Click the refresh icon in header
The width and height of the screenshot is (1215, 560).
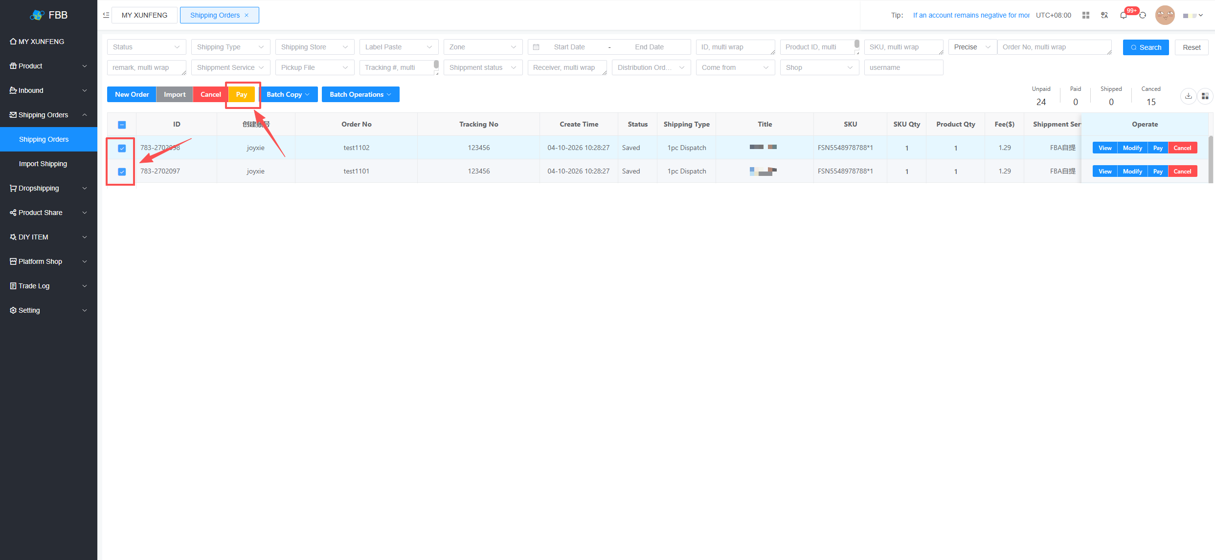pyautogui.click(x=1143, y=15)
